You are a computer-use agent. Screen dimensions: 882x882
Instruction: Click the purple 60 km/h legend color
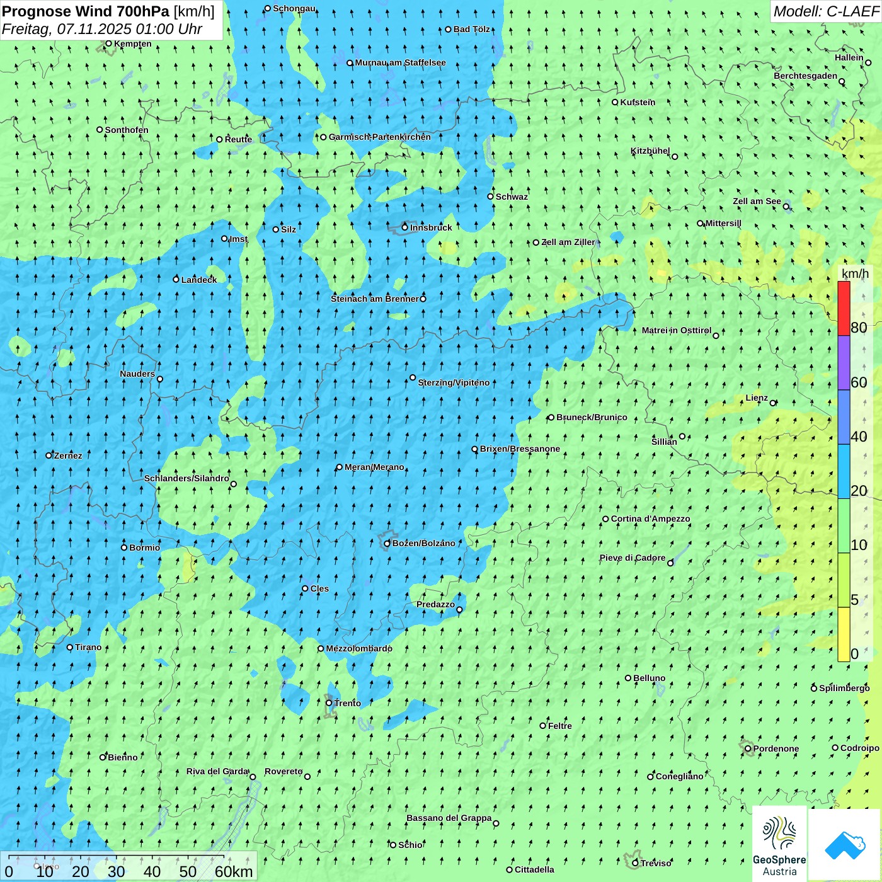pos(844,363)
